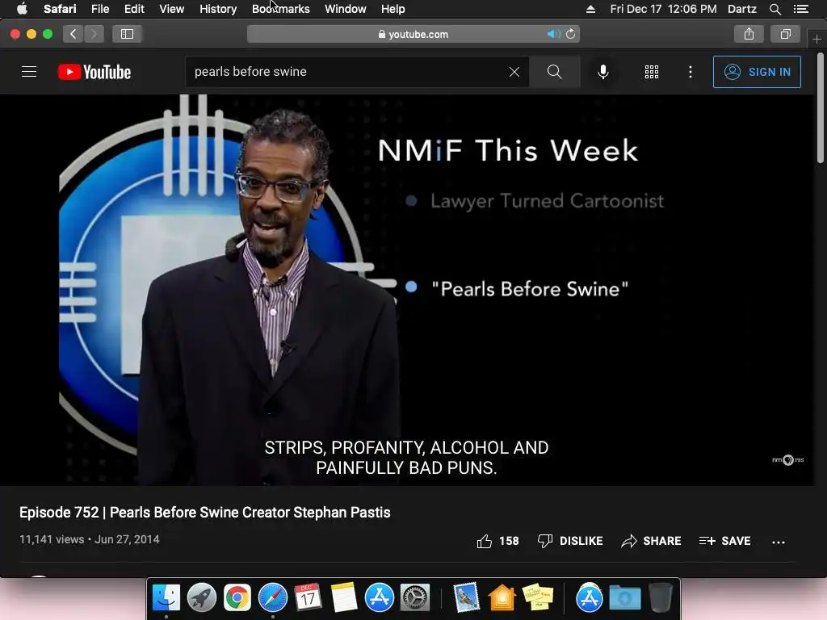Open the YouTube apps grid
827x620 pixels.
[652, 72]
